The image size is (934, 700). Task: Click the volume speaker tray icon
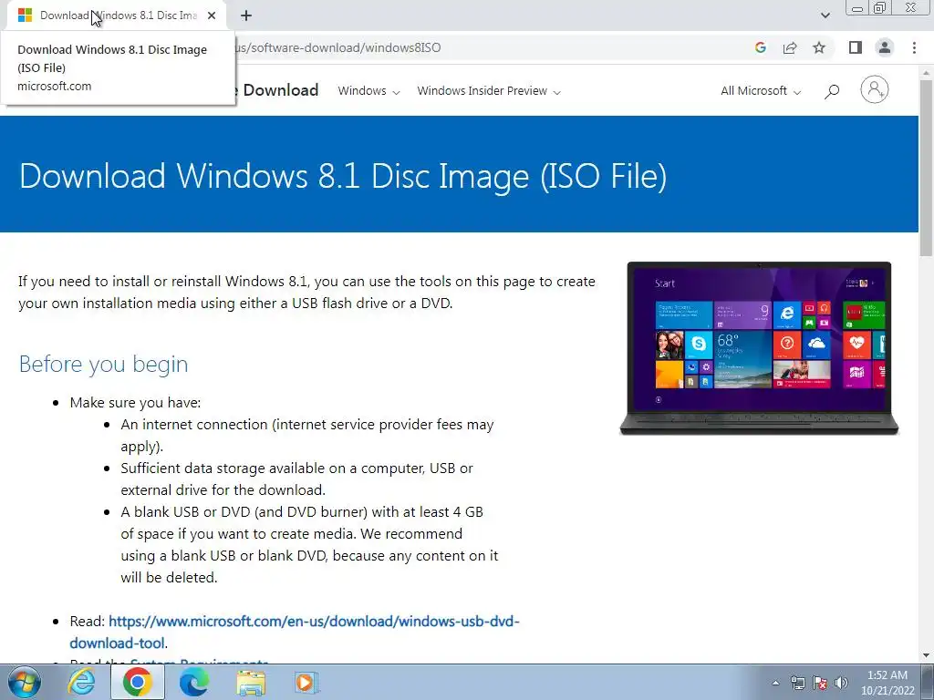tap(841, 683)
